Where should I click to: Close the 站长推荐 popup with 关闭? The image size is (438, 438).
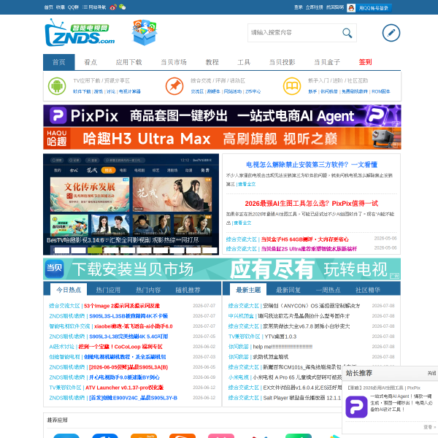tap(431, 373)
